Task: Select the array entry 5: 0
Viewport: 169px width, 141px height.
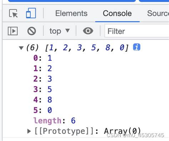Action: [x=43, y=110]
